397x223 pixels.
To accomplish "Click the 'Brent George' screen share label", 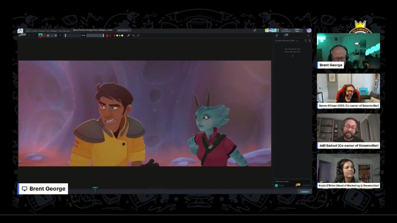I will coord(43,189).
